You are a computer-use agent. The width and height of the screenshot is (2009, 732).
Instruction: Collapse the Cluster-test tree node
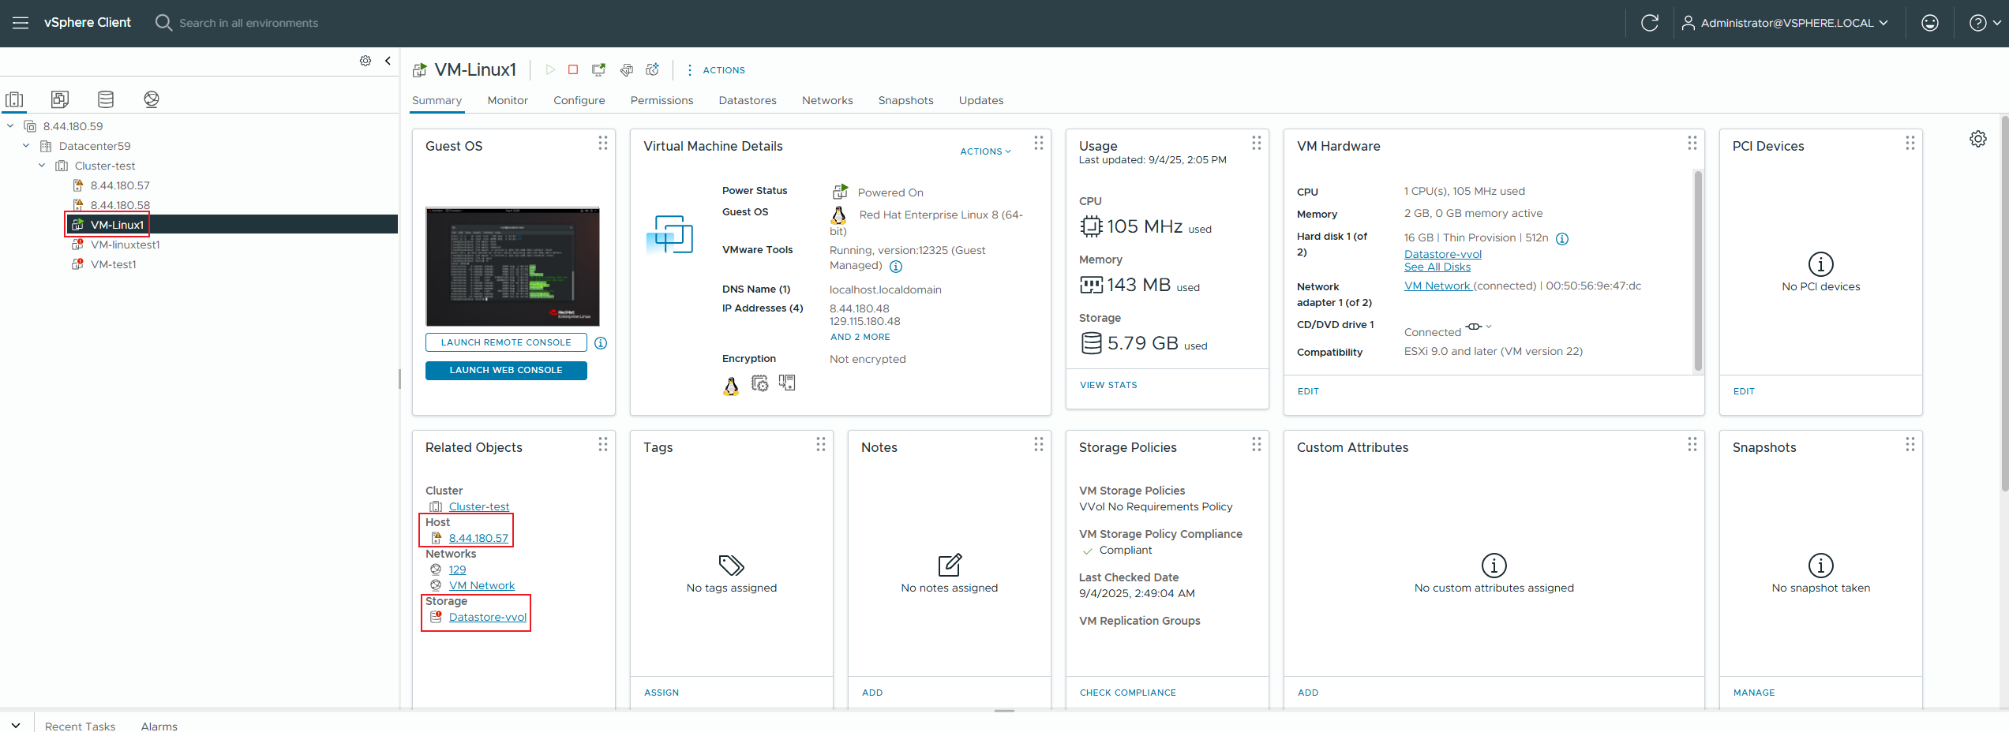42,166
